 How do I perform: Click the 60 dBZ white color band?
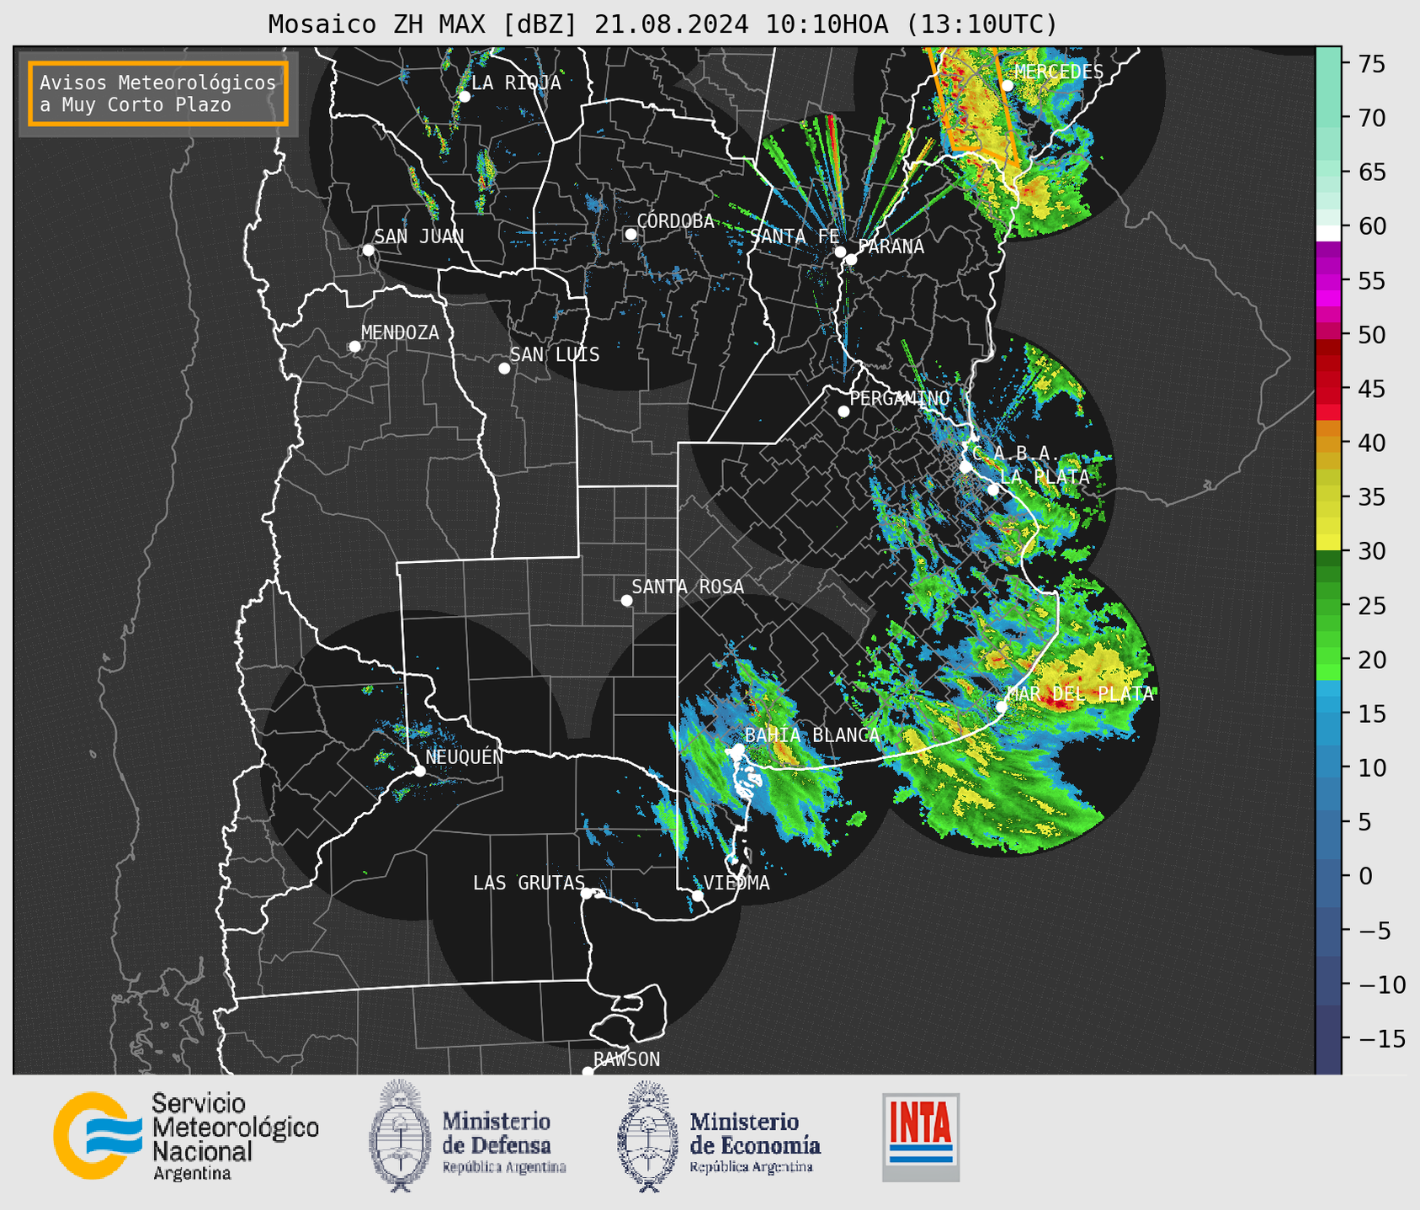tap(1328, 233)
